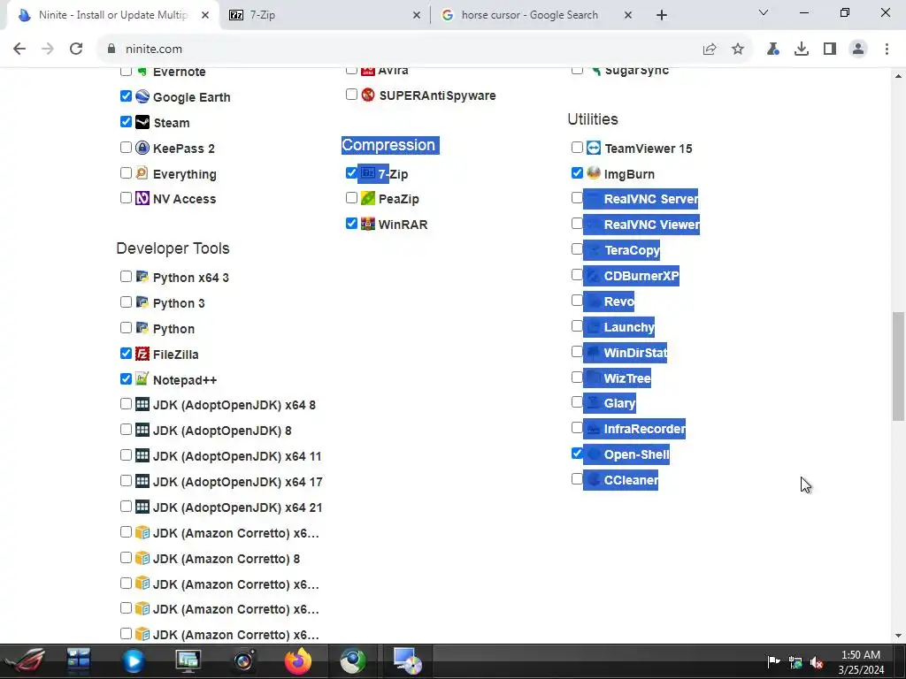Click the Steam app icon

click(x=142, y=122)
